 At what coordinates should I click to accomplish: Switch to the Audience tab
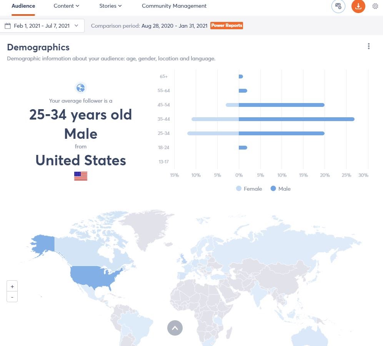point(23,6)
